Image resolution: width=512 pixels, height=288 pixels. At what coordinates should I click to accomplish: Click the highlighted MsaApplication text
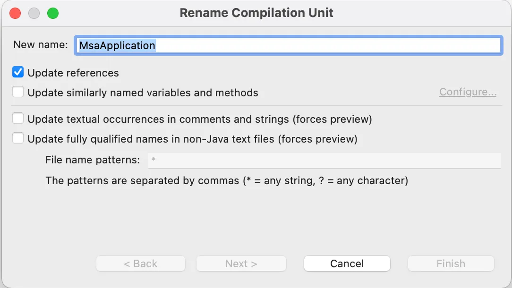pyautogui.click(x=117, y=45)
